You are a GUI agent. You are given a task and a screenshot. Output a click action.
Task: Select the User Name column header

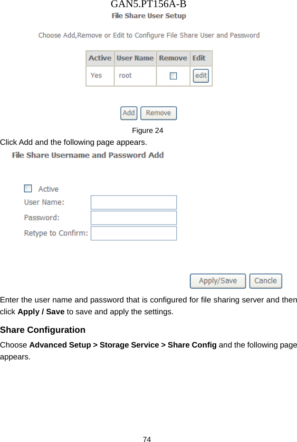click(x=135, y=58)
